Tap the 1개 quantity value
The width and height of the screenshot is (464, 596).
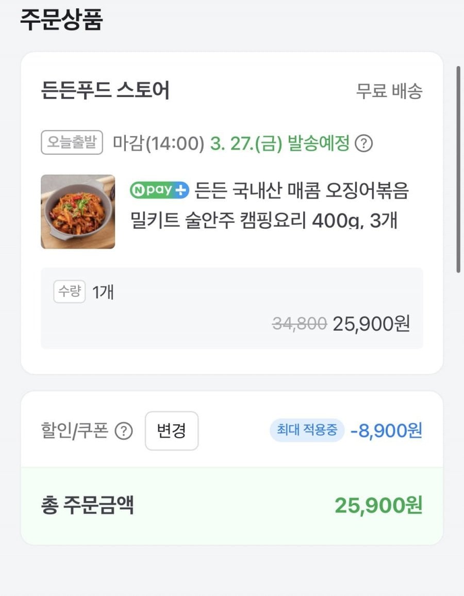point(103,292)
